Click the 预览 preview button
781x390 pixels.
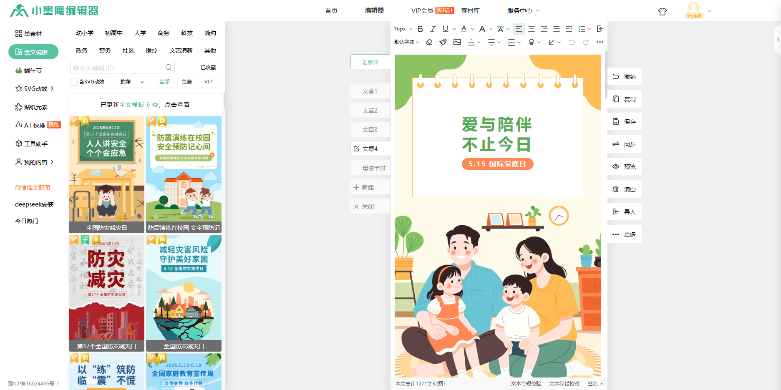pos(624,167)
